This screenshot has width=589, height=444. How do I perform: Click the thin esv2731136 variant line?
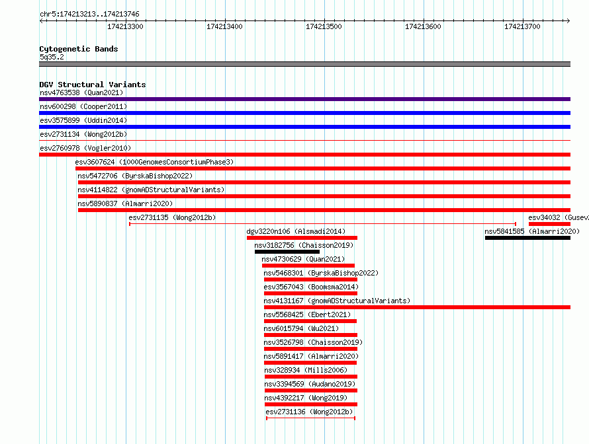point(310,418)
